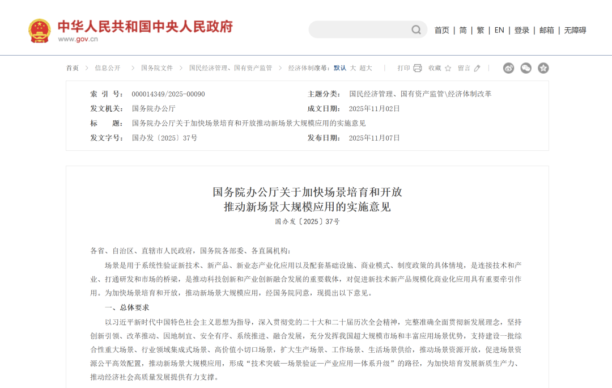Screen dimensions: 612x388
Task: Open 信息公开 breadcrumb link
Action: pyautogui.click(x=108, y=68)
